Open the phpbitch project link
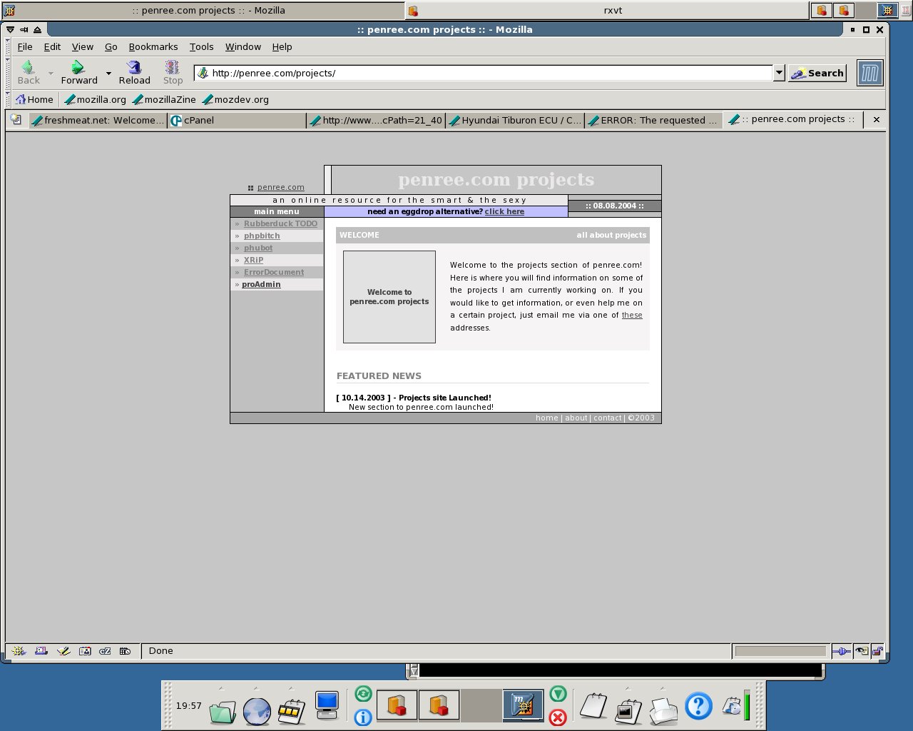The width and height of the screenshot is (913, 731). [x=262, y=236]
